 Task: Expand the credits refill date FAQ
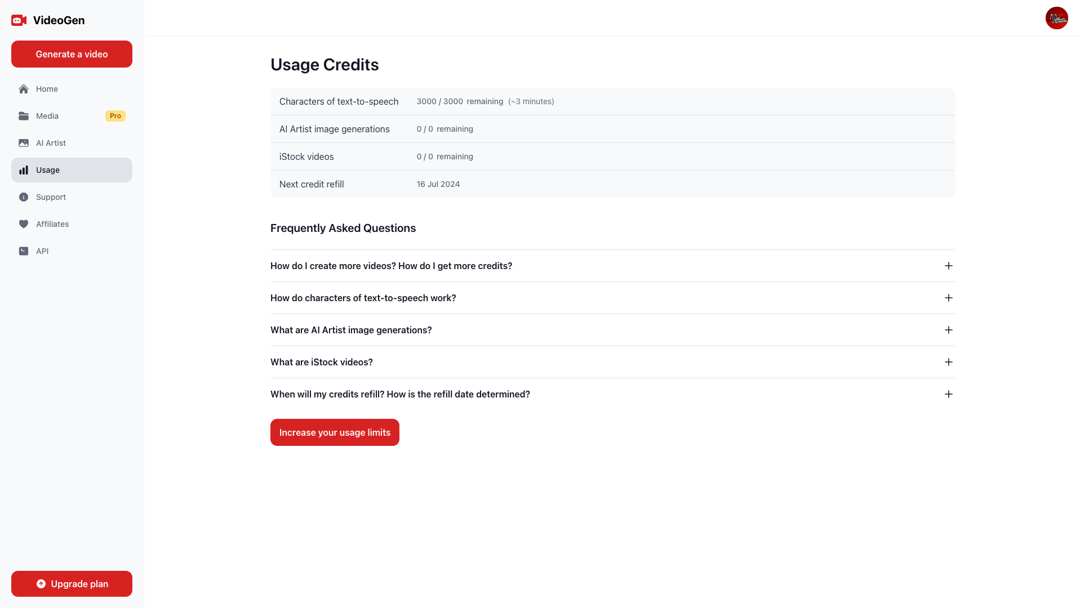[x=948, y=394]
